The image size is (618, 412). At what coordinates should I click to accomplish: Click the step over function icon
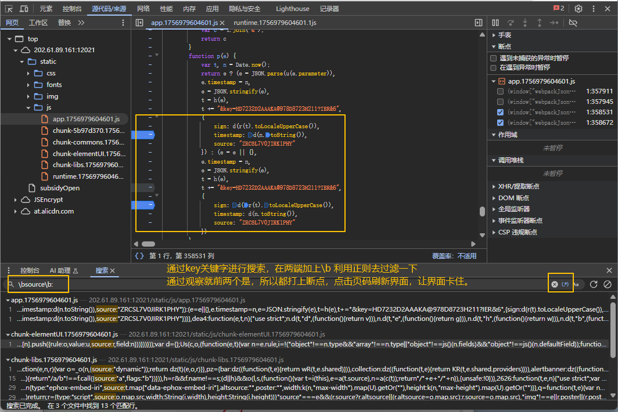[x=511, y=23]
